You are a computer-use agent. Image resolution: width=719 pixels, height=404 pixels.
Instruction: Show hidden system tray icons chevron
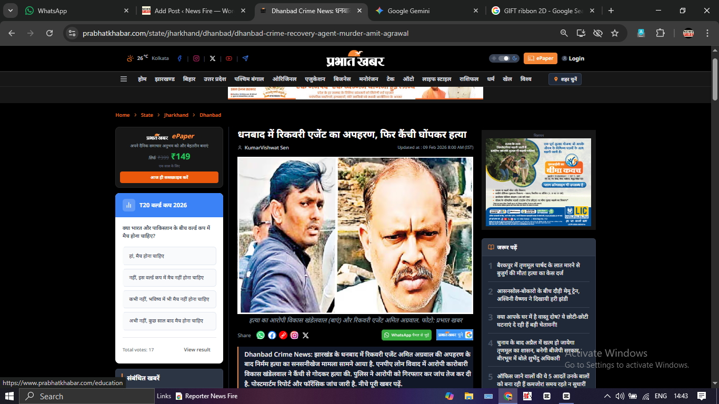[607, 396]
